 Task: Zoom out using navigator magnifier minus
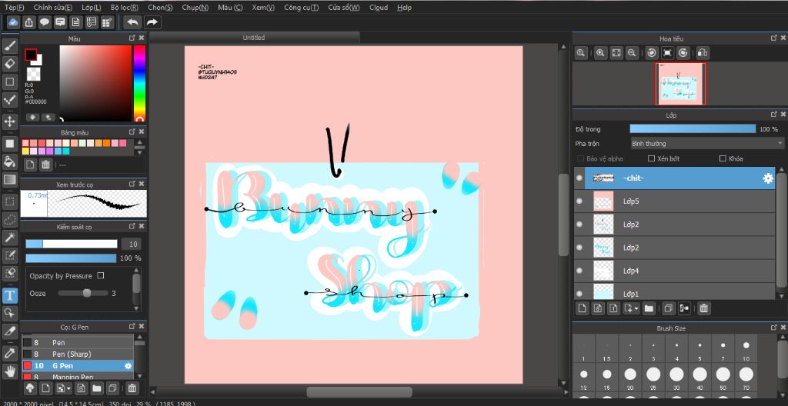[x=633, y=52]
